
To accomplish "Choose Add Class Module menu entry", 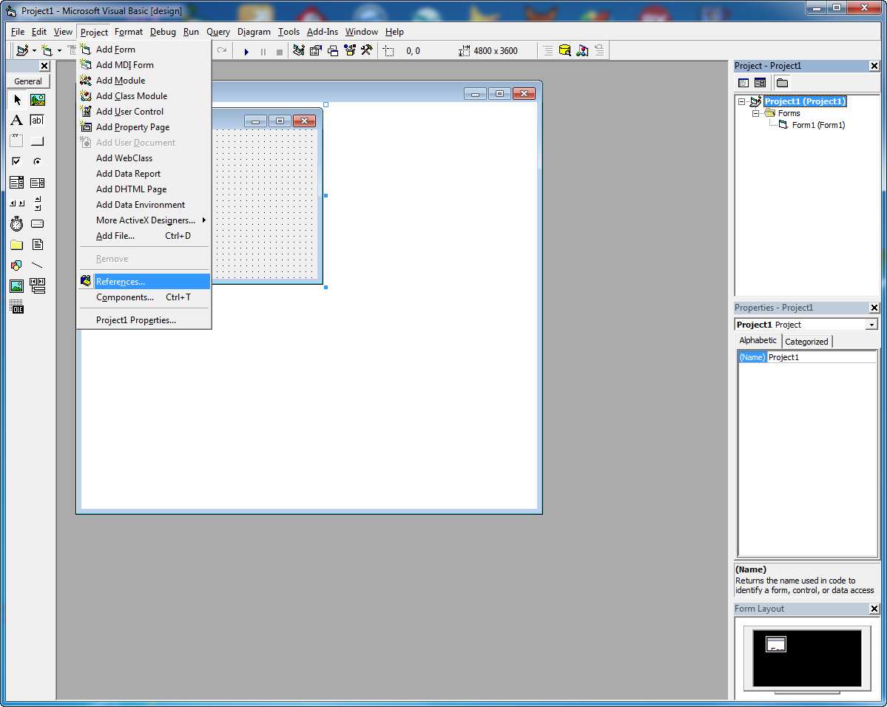I will click(145, 96).
